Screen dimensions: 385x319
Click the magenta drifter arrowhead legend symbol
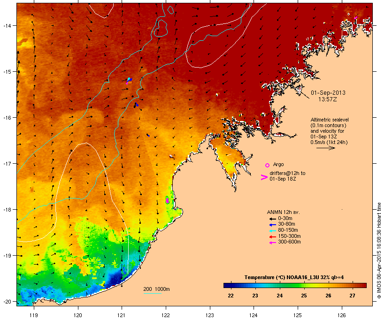point(264,177)
